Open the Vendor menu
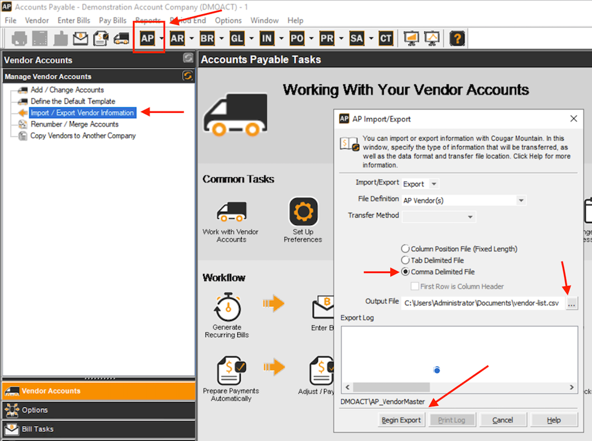592x441 pixels. tap(37, 21)
